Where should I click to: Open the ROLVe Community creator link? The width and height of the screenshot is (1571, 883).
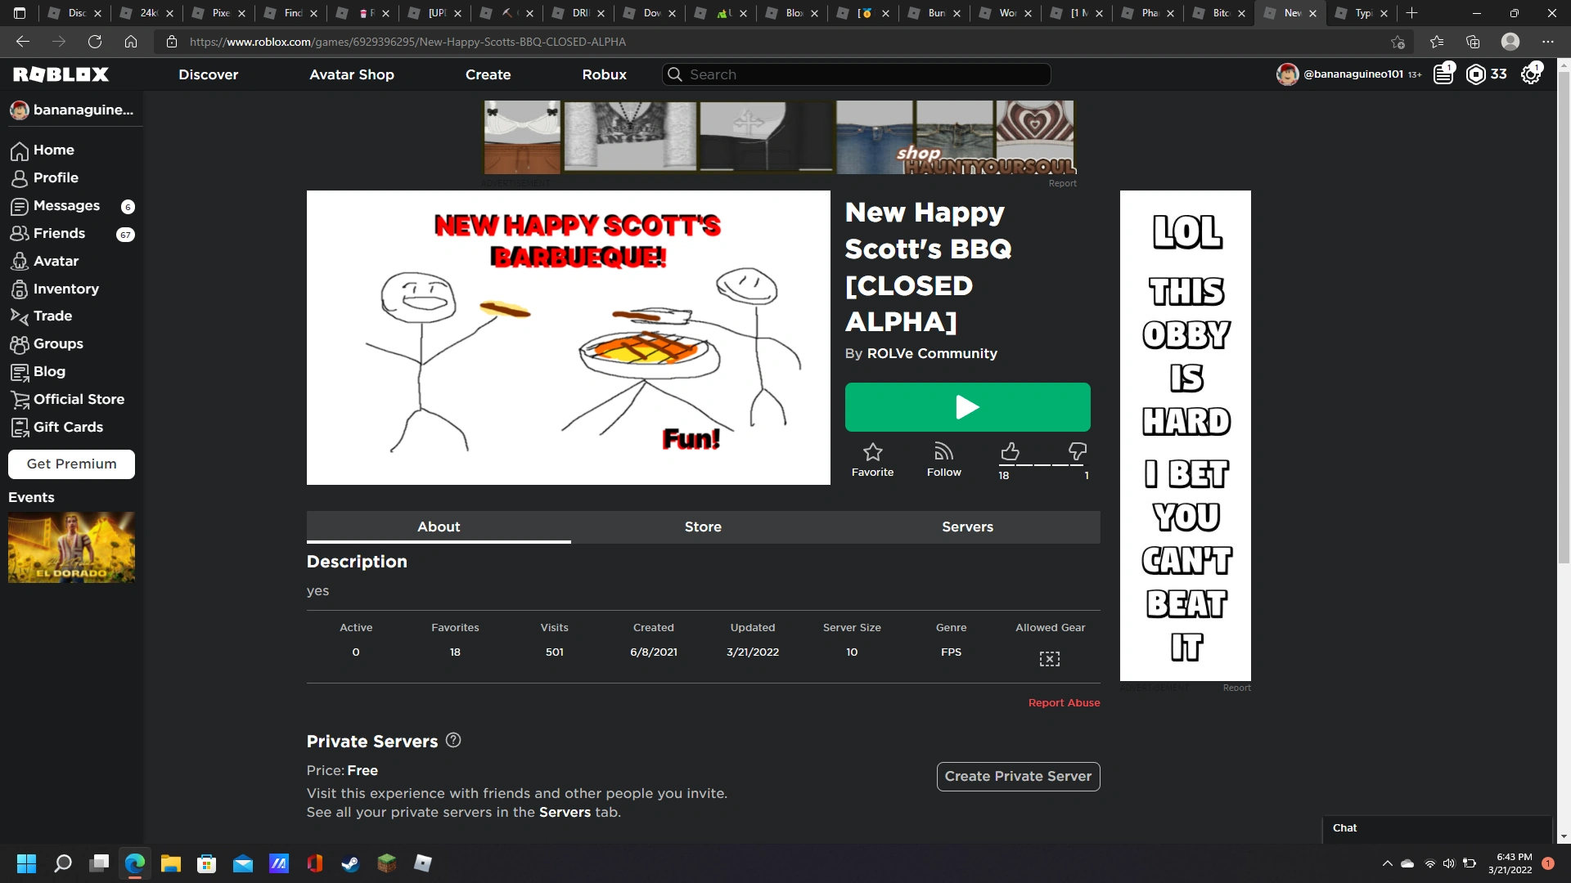pyautogui.click(x=931, y=354)
